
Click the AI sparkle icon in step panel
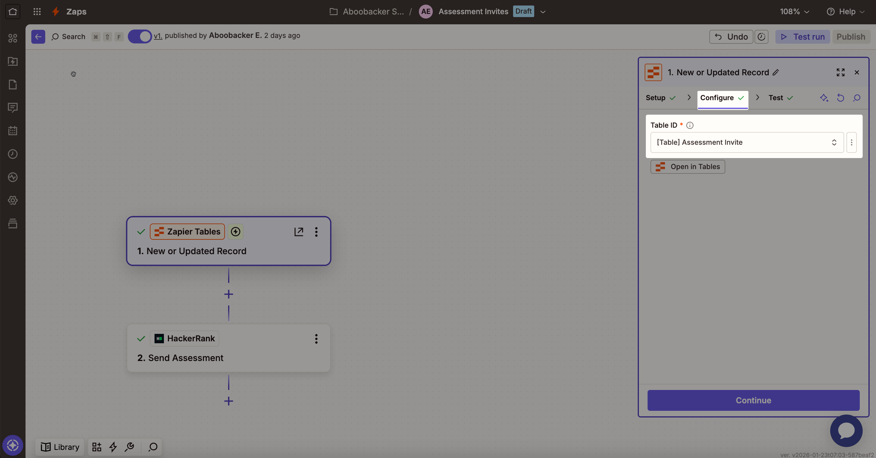824,98
